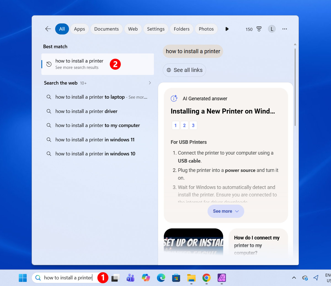The image size is (331, 286).
Task: Click magnifier icon beside 'printer driver' suggestion
Action: coord(49,111)
